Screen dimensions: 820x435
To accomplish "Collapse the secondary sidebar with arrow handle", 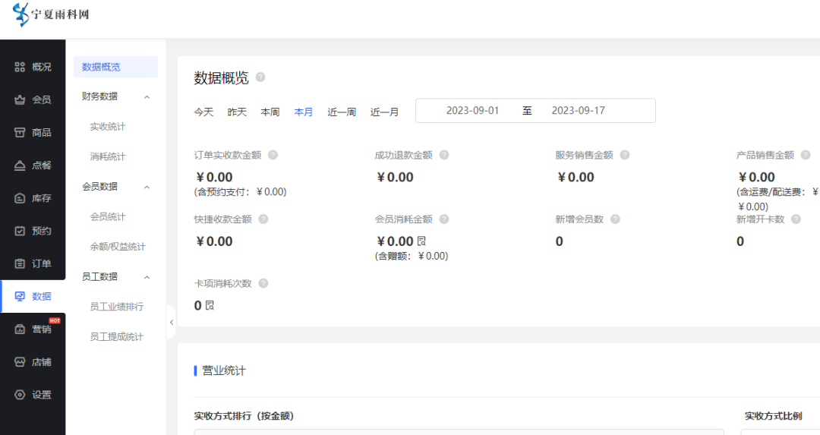I will point(172,323).
